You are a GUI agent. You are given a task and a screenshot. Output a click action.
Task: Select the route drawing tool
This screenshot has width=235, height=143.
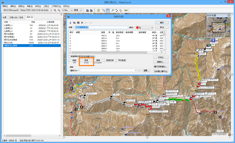(x=117, y=10)
